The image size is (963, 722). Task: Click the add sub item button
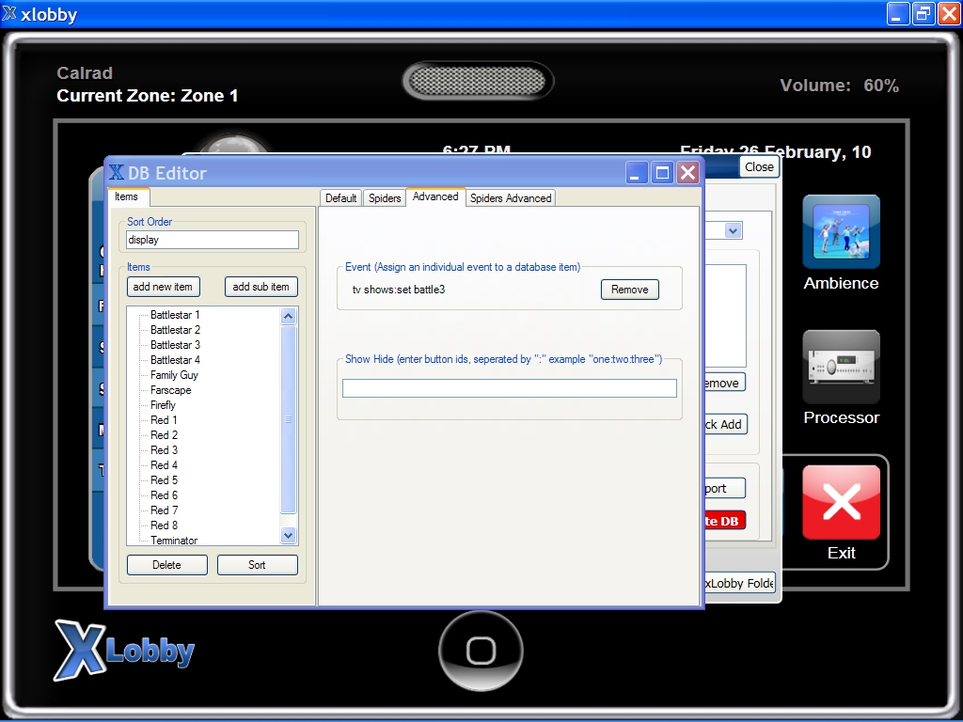[261, 287]
